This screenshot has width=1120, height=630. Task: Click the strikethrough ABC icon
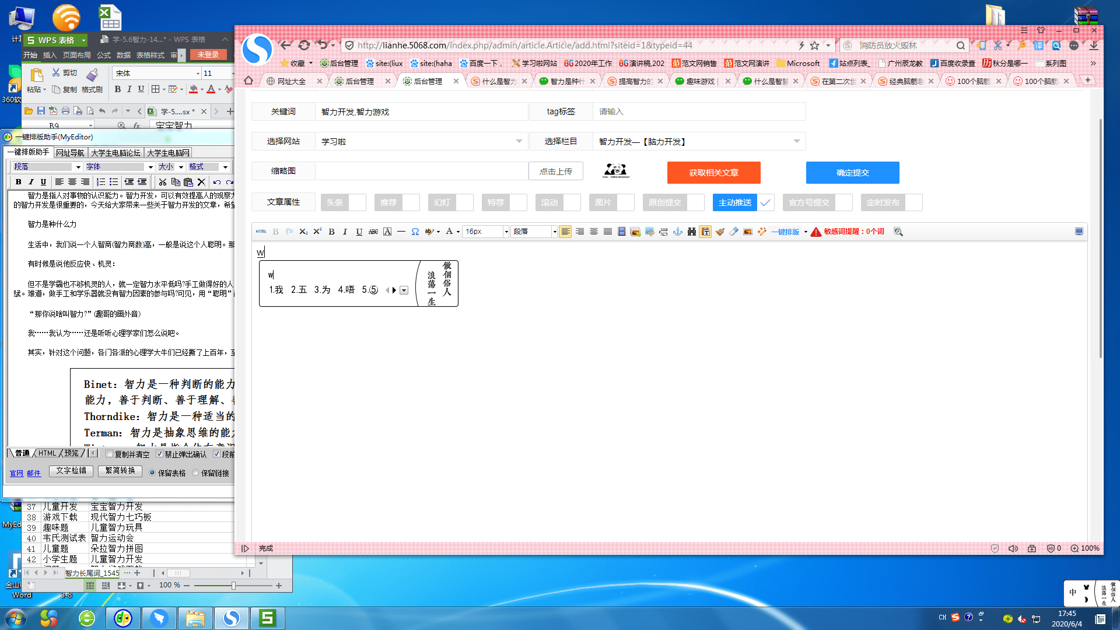click(373, 232)
